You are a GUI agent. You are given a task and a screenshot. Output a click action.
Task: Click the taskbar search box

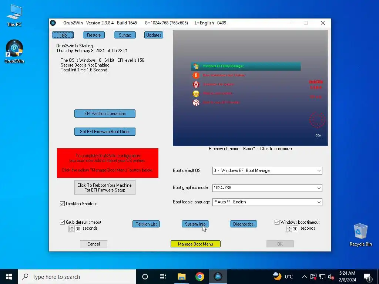(x=77, y=277)
